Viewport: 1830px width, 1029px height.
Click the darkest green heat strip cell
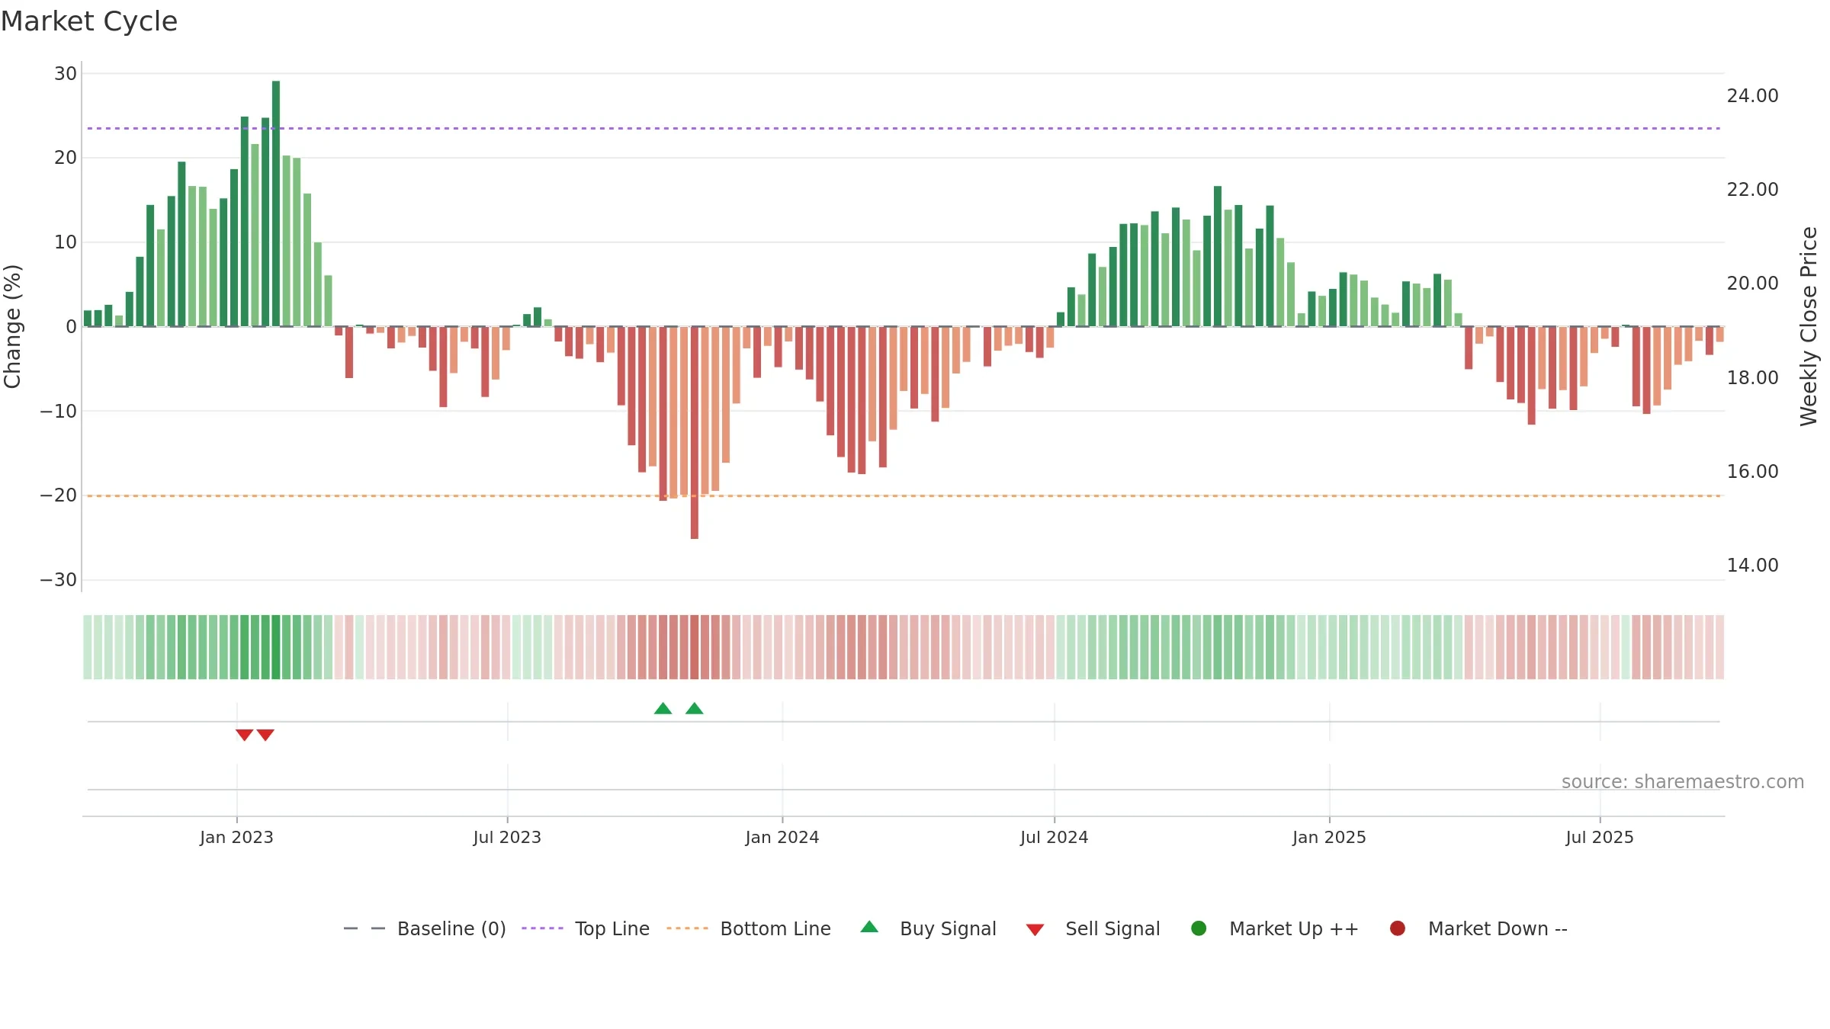(276, 647)
